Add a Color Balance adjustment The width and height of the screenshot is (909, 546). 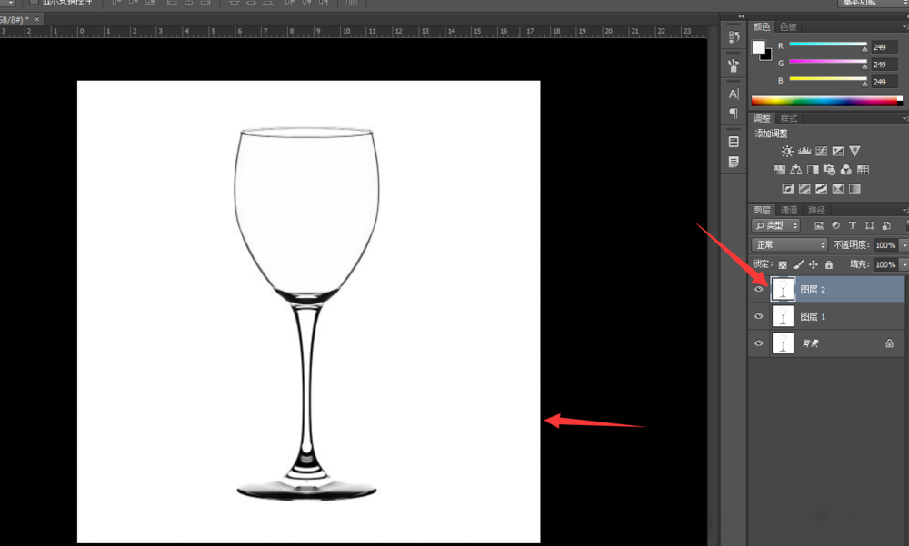(x=796, y=170)
